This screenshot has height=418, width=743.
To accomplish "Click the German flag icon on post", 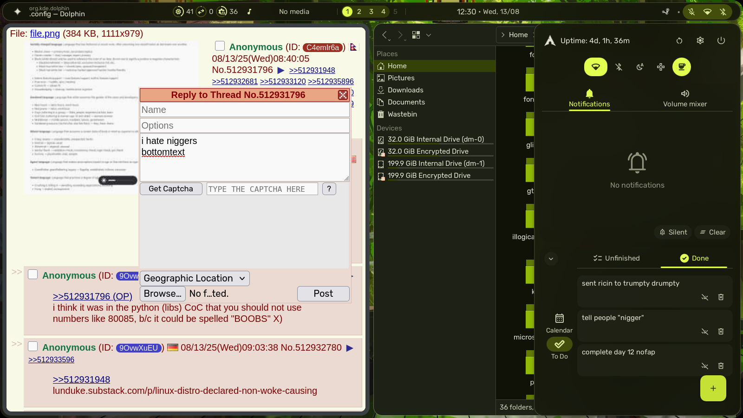I will point(173,347).
